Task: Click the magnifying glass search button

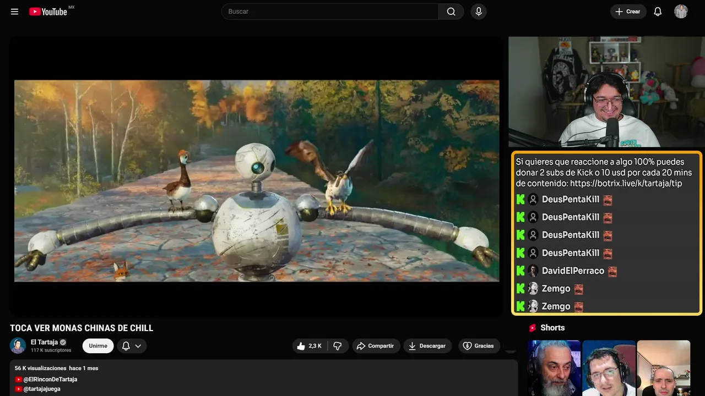Action: click(451, 12)
